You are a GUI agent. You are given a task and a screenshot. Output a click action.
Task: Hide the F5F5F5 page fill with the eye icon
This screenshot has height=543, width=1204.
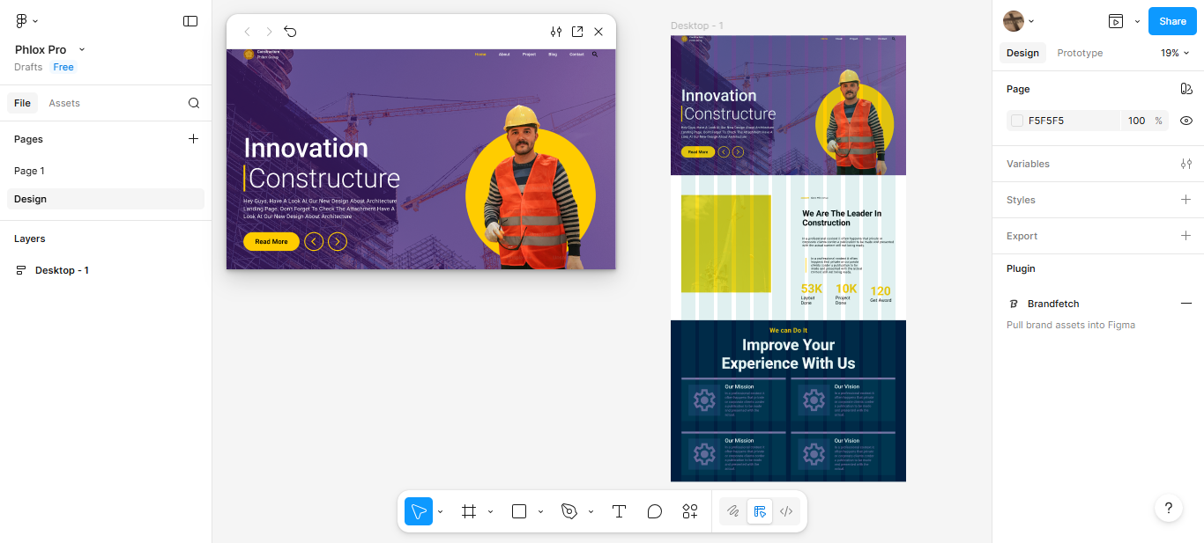pyautogui.click(x=1186, y=121)
